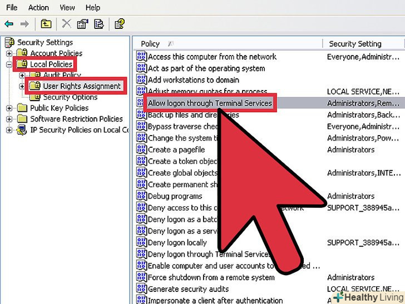Open the View menu
The image size is (405, 304).
[x=67, y=7]
